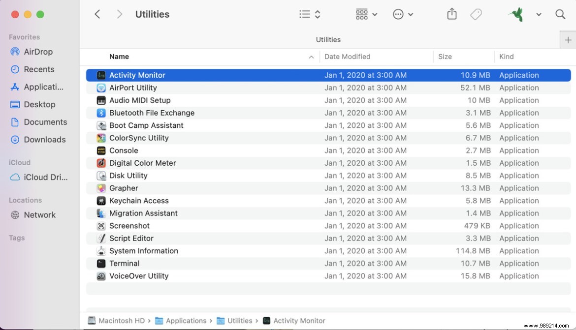Navigate to Applications via the breadcrumb path
Viewport: 576px width, 330px height.
point(187,320)
